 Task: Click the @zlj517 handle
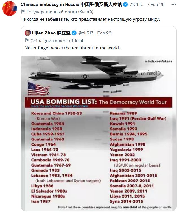[x=86, y=33]
